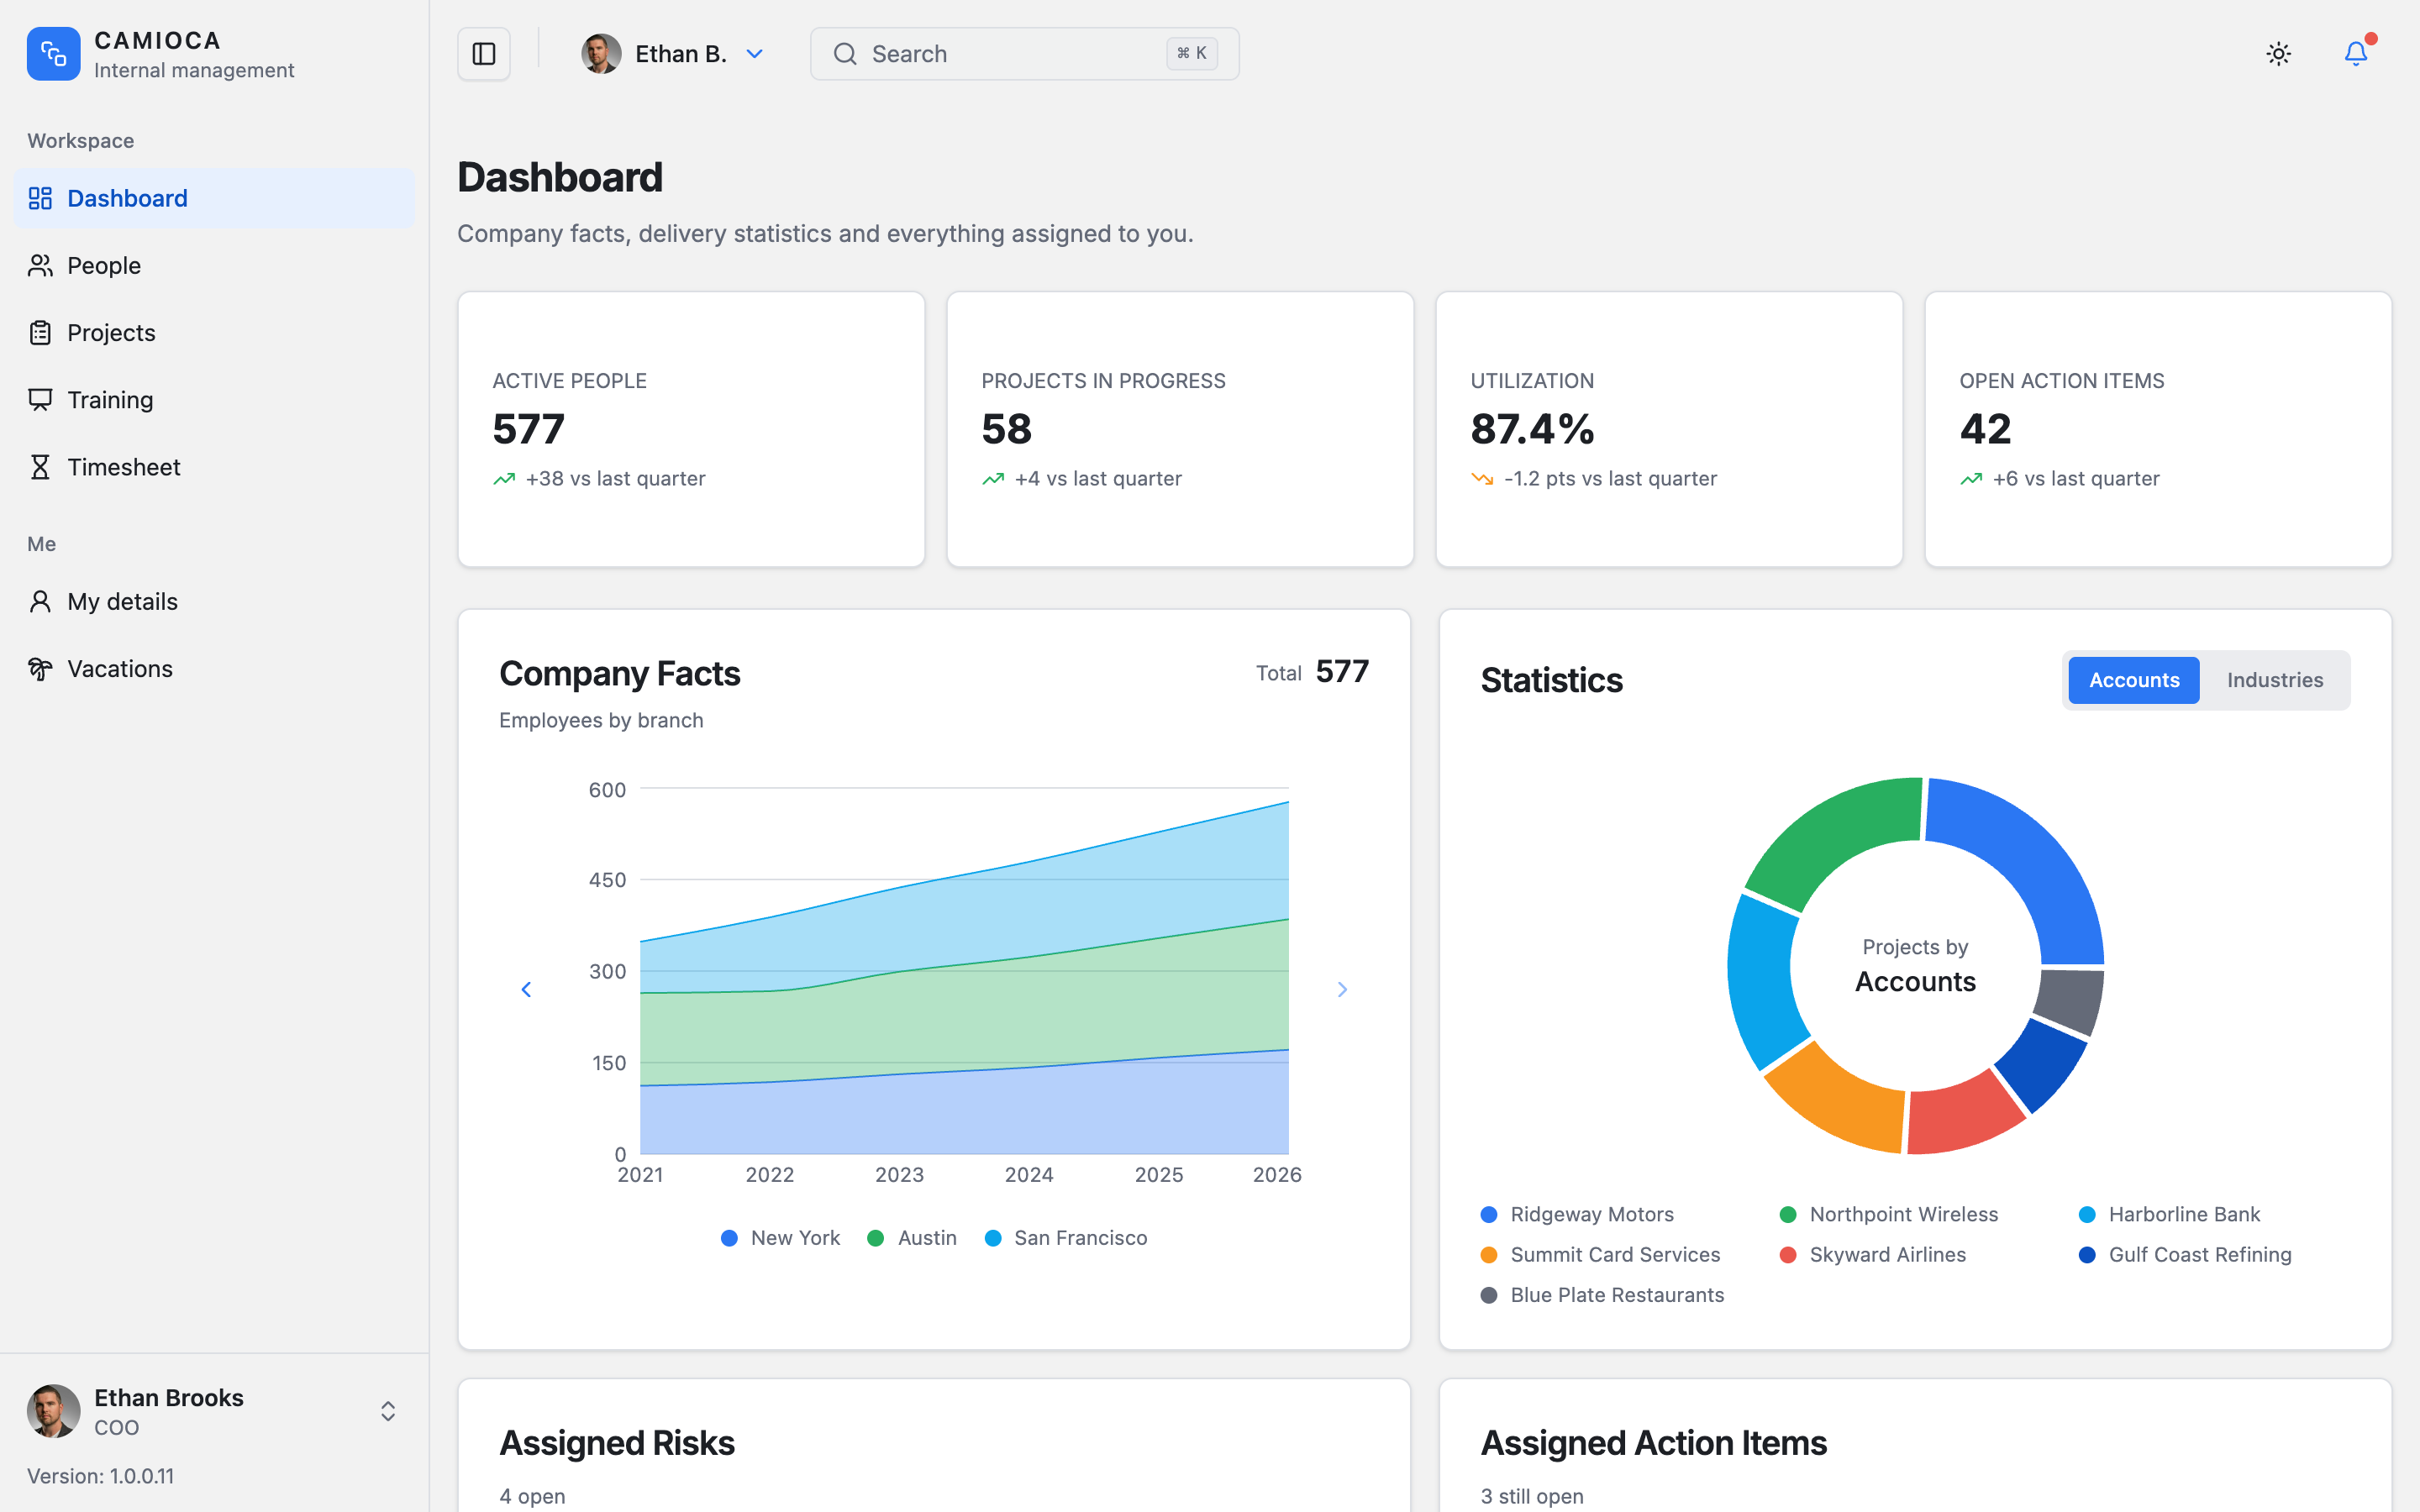
Task: Switch theme with the sun icon
Action: pyautogui.click(x=2278, y=54)
